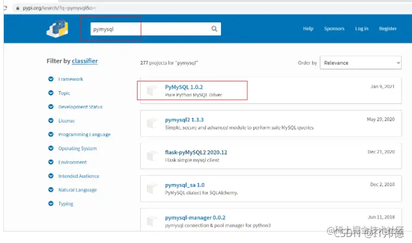
Task: Click the browser reload icon
Action: pyautogui.click(x=5, y=8)
